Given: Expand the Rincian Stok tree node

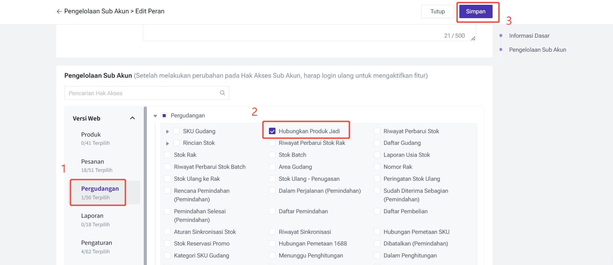Looking at the screenshot, I should point(167,143).
